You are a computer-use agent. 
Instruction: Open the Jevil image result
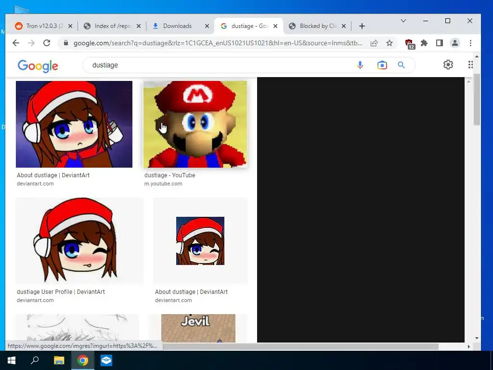[x=198, y=328]
